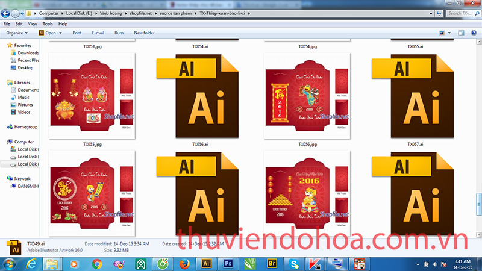Open the view options dropdown arrow
Screen dimensions: 482x271
point(449,33)
